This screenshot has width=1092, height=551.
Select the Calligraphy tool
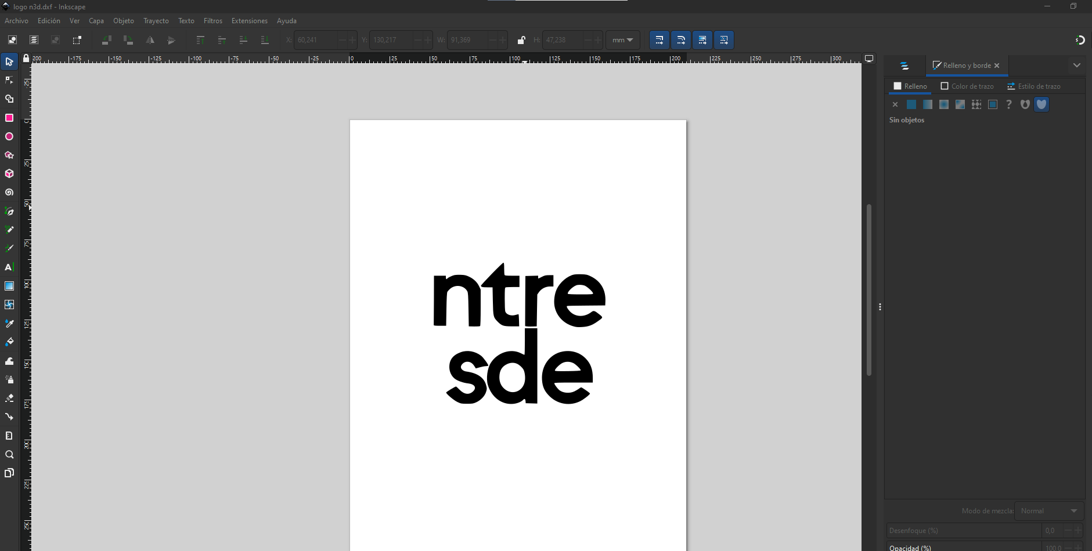[9, 248]
